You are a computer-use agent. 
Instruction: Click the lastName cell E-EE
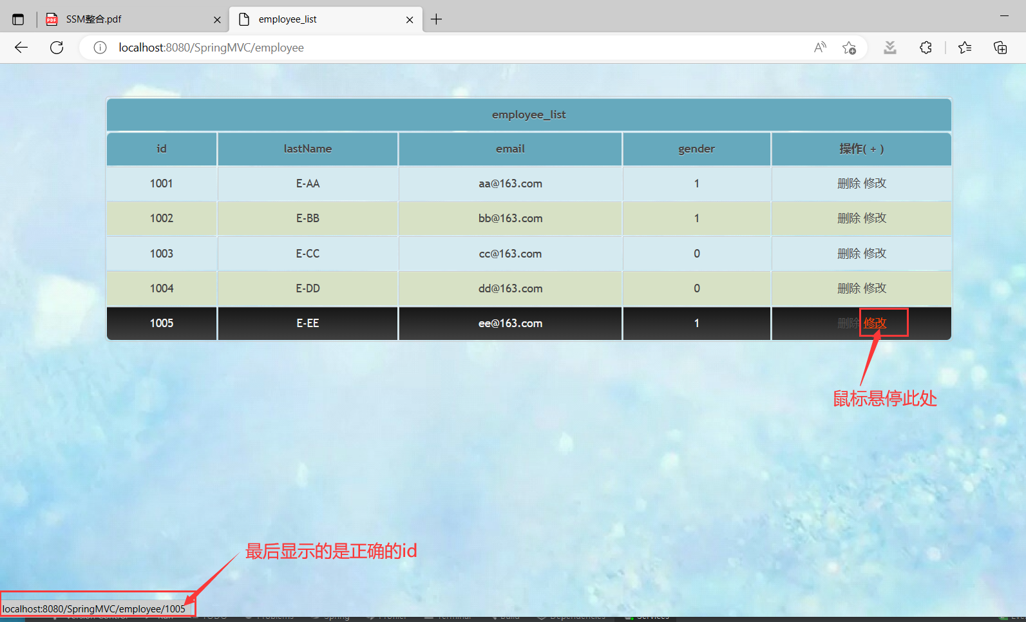[308, 323]
